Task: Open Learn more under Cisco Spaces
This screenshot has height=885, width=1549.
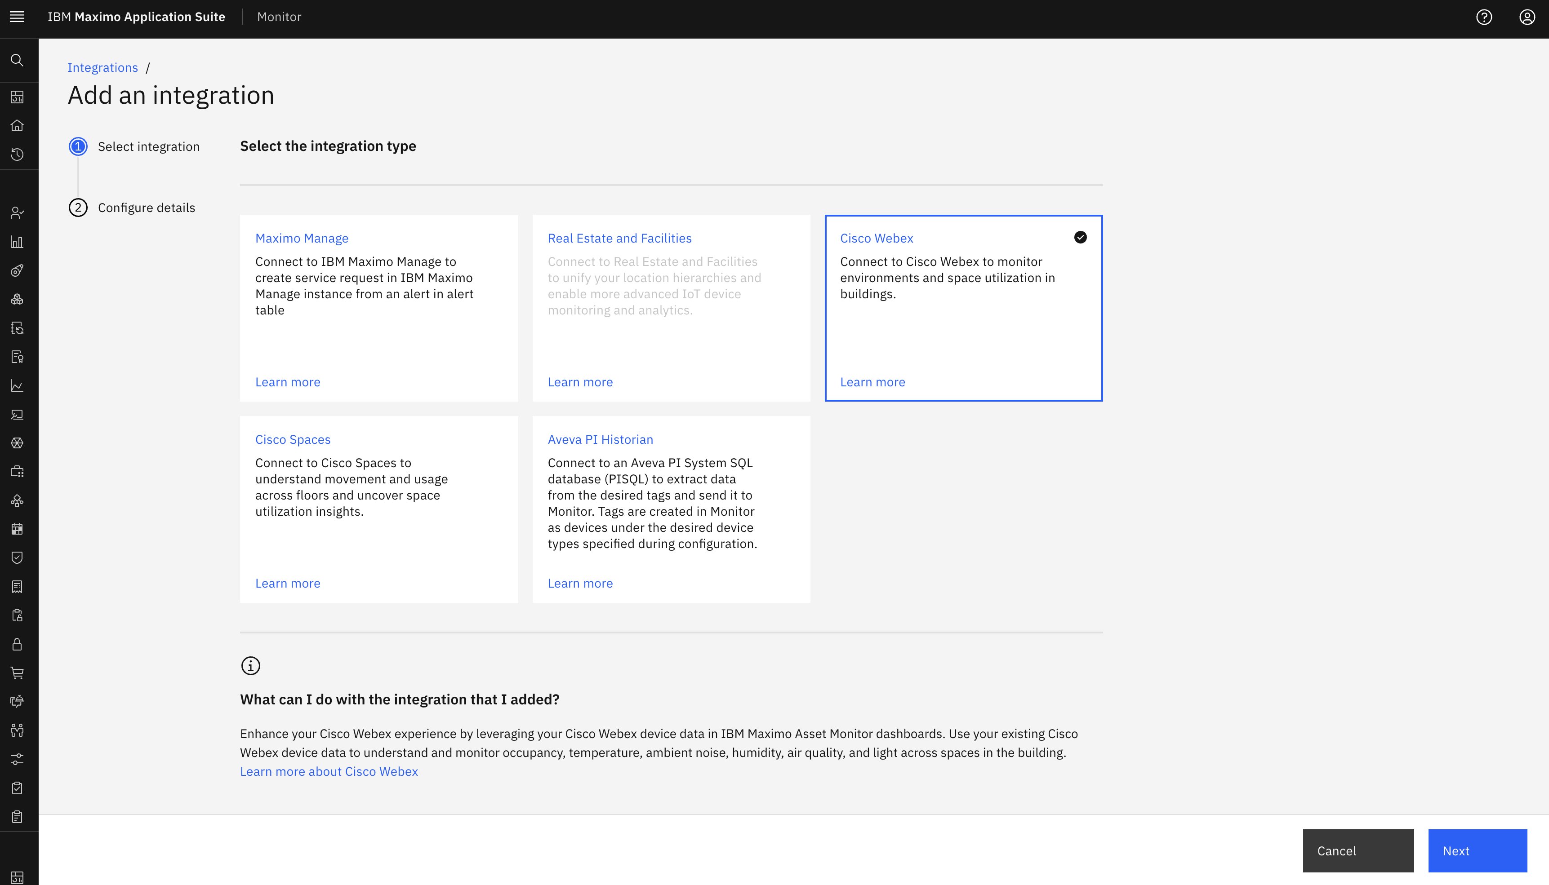Action: point(288,584)
